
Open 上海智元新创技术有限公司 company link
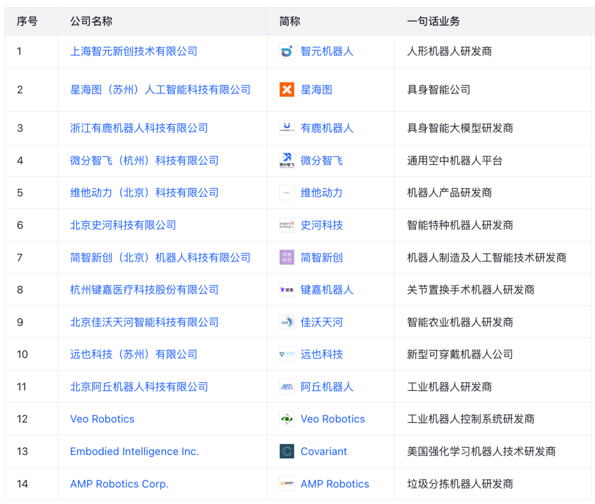pos(133,51)
